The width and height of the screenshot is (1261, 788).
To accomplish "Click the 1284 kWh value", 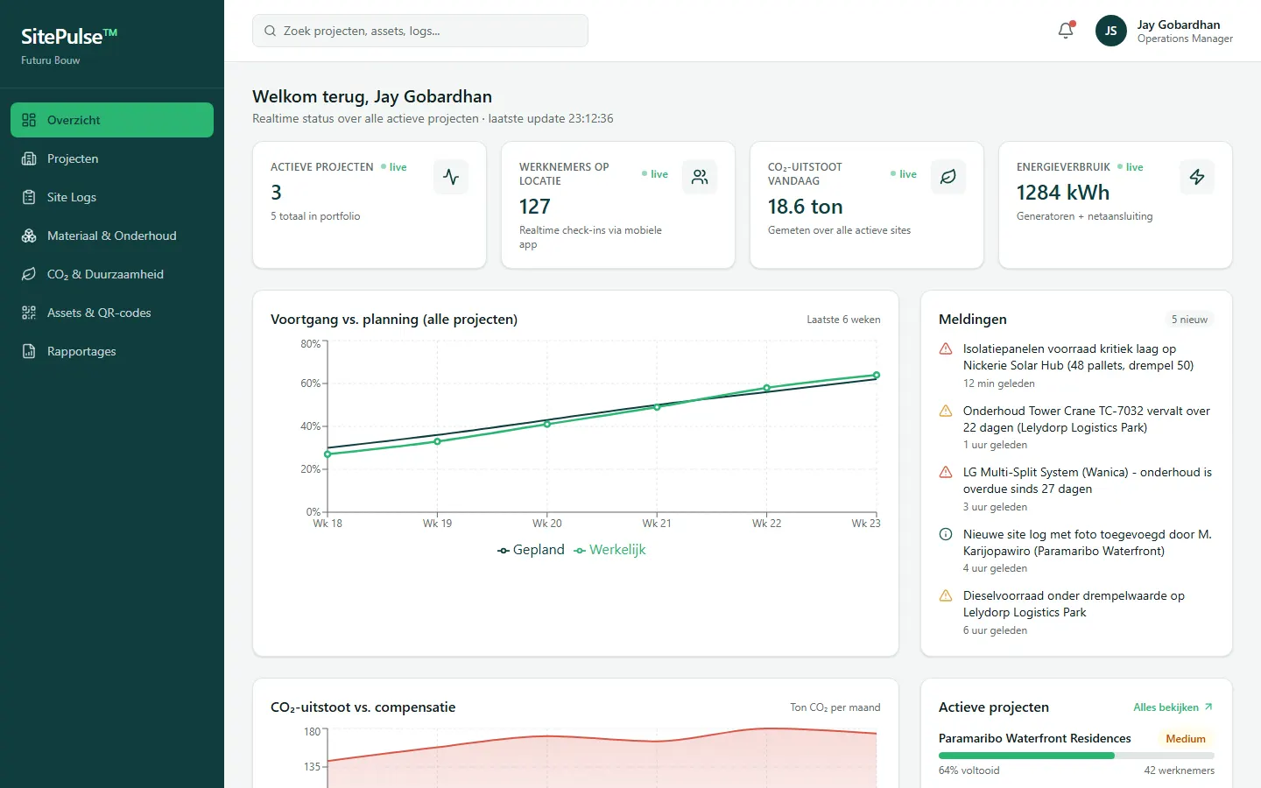I will [1063, 193].
